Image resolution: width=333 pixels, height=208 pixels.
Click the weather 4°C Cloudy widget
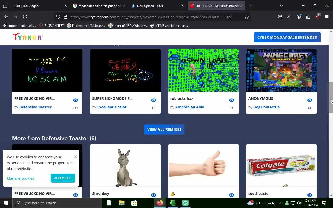click(261, 203)
